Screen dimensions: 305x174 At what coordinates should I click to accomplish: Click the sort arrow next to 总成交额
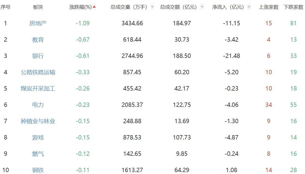point(202,7)
